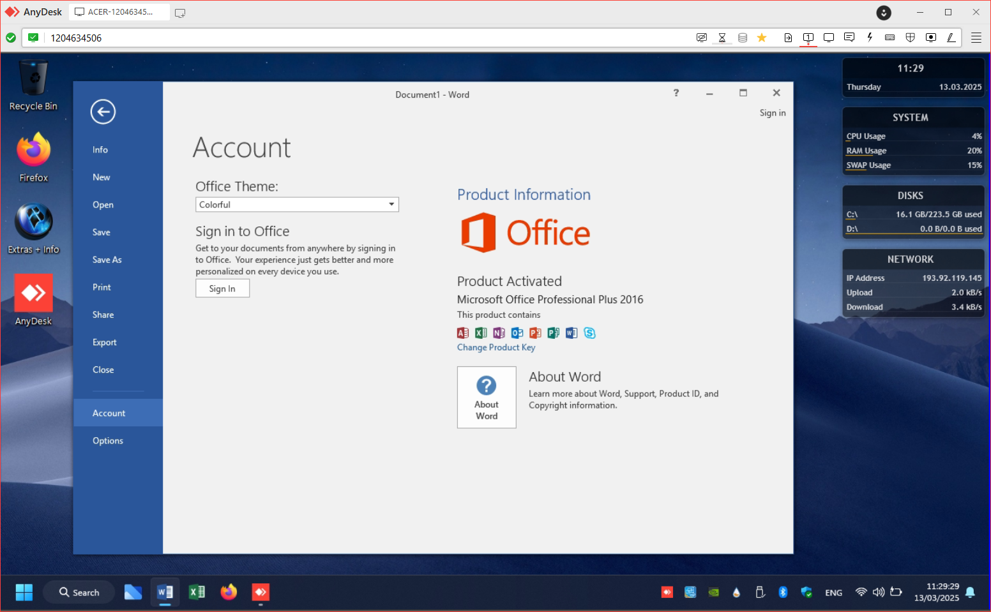Click the Publisher icon in product contents
991x612 pixels.
pos(553,332)
